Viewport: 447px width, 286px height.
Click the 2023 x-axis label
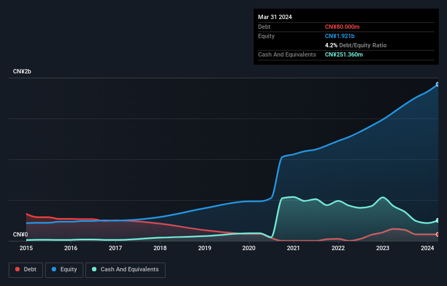pos(383,248)
